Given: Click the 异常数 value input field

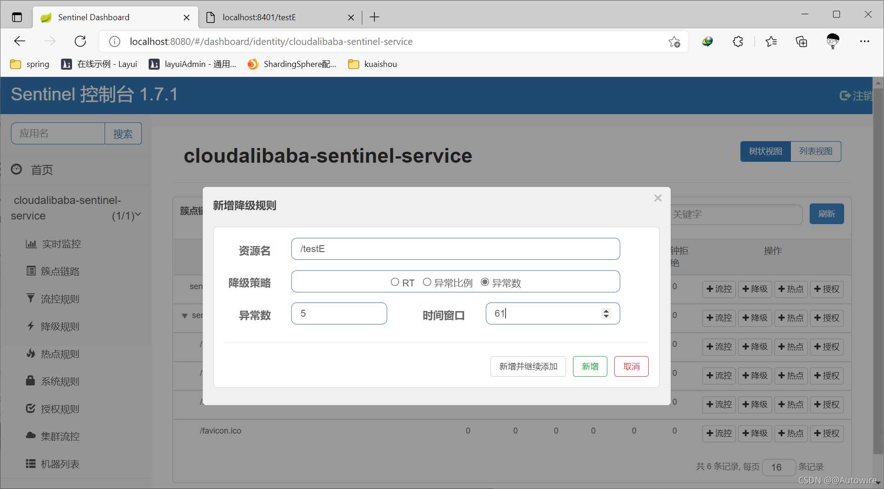Looking at the screenshot, I should (339, 313).
